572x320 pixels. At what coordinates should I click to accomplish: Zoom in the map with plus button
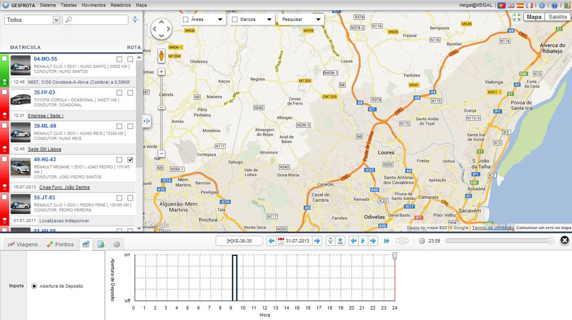(161, 72)
